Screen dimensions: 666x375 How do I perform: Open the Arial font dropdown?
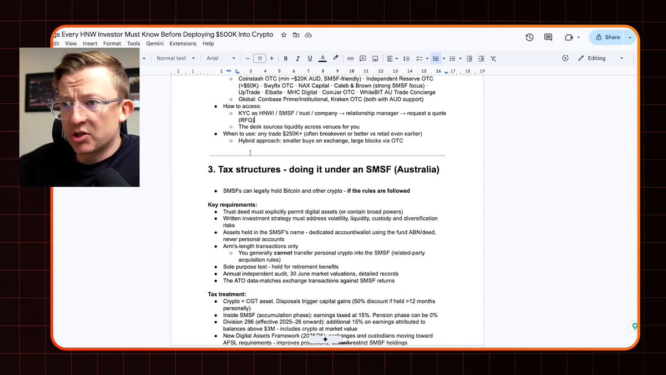(x=221, y=58)
